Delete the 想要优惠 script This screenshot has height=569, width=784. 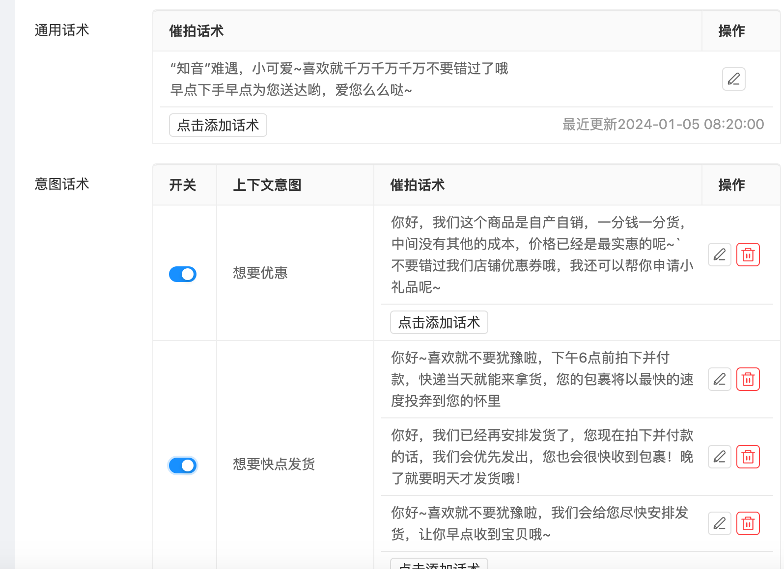pyautogui.click(x=748, y=255)
